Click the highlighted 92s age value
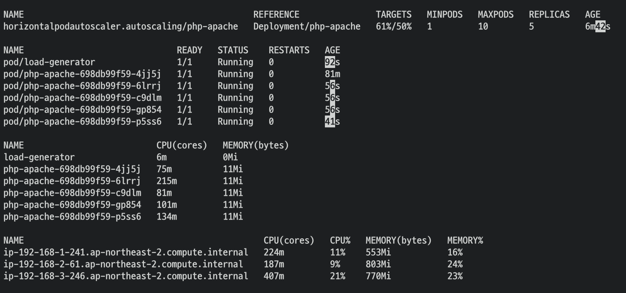 click(x=333, y=62)
